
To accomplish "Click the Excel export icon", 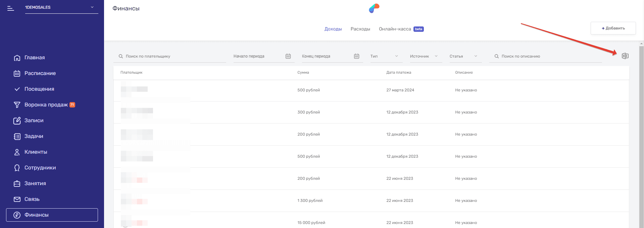I will 625,56.
